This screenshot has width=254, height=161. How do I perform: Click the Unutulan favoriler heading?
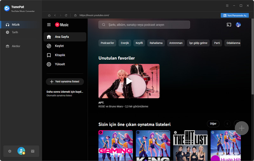tap(117, 58)
